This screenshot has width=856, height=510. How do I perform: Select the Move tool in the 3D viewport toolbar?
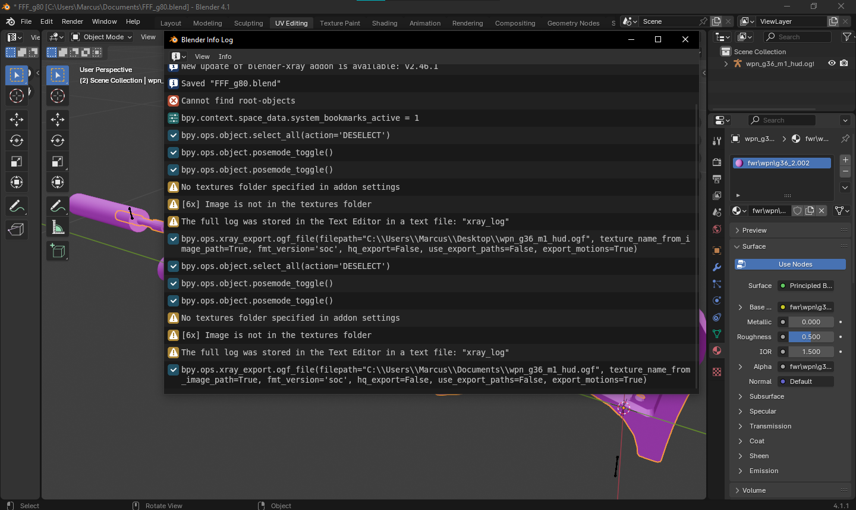pyautogui.click(x=58, y=120)
